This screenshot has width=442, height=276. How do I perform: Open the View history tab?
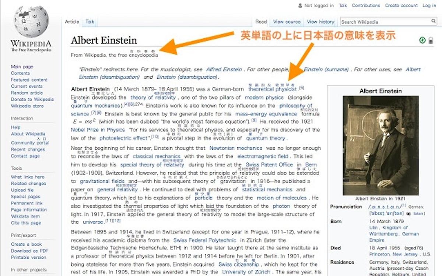point(320,22)
